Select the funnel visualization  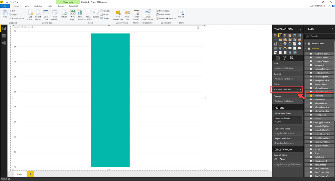point(280,48)
